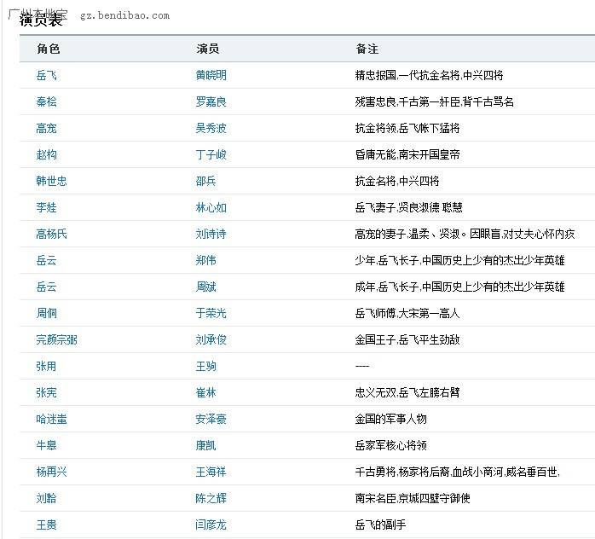
Task: Select note starting 千古勇将,杨家将后裔
Action: point(458,472)
